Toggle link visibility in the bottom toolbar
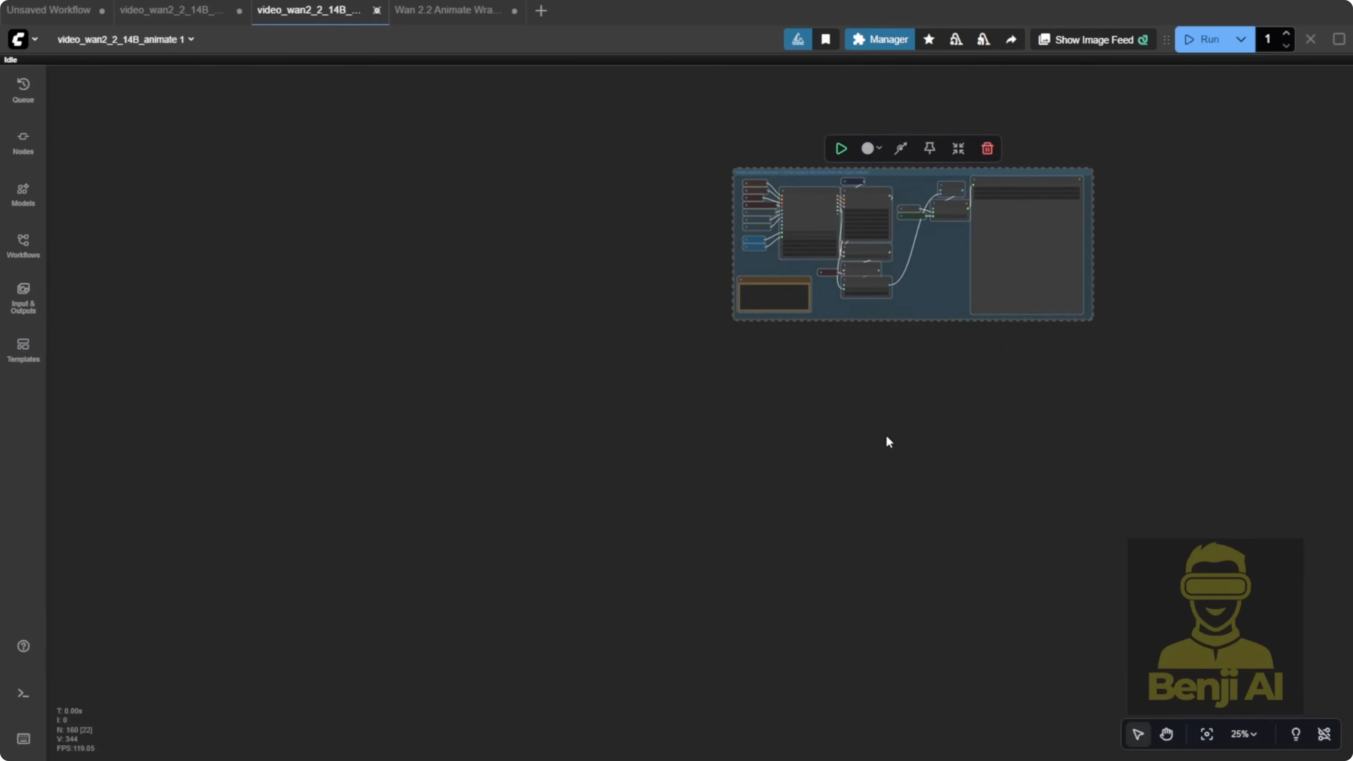Image resolution: width=1353 pixels, height=761 pixels. pyautogui.click(x=1324, y=734)
